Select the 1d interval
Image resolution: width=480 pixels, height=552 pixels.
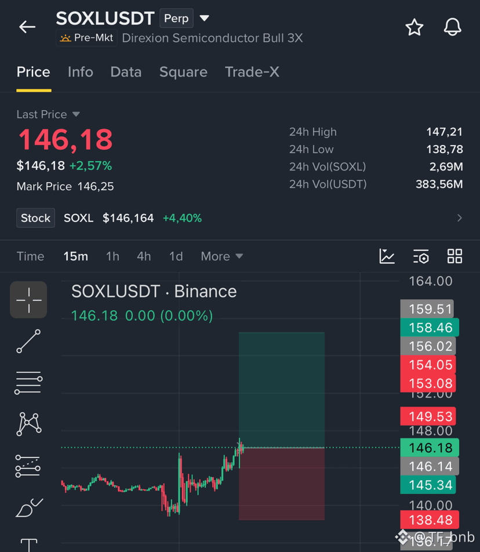tap(176, 256)
